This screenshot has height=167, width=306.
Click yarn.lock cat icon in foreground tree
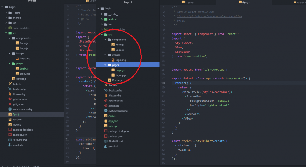[106, 146]
